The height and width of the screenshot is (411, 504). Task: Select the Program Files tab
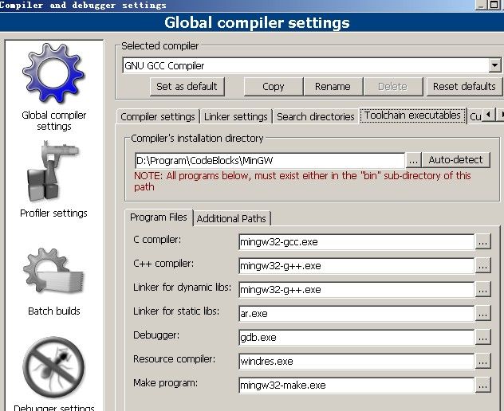click(x=159, y=217)
